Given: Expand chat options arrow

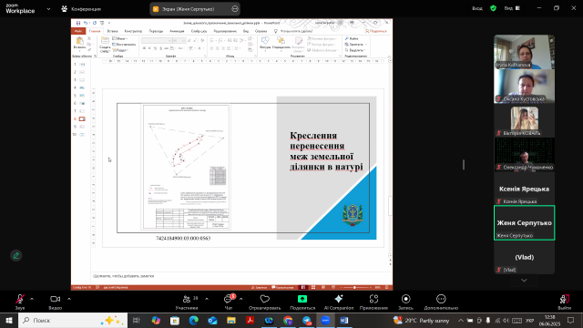Looking at the screenshot, I should click(x=240, y=299).
